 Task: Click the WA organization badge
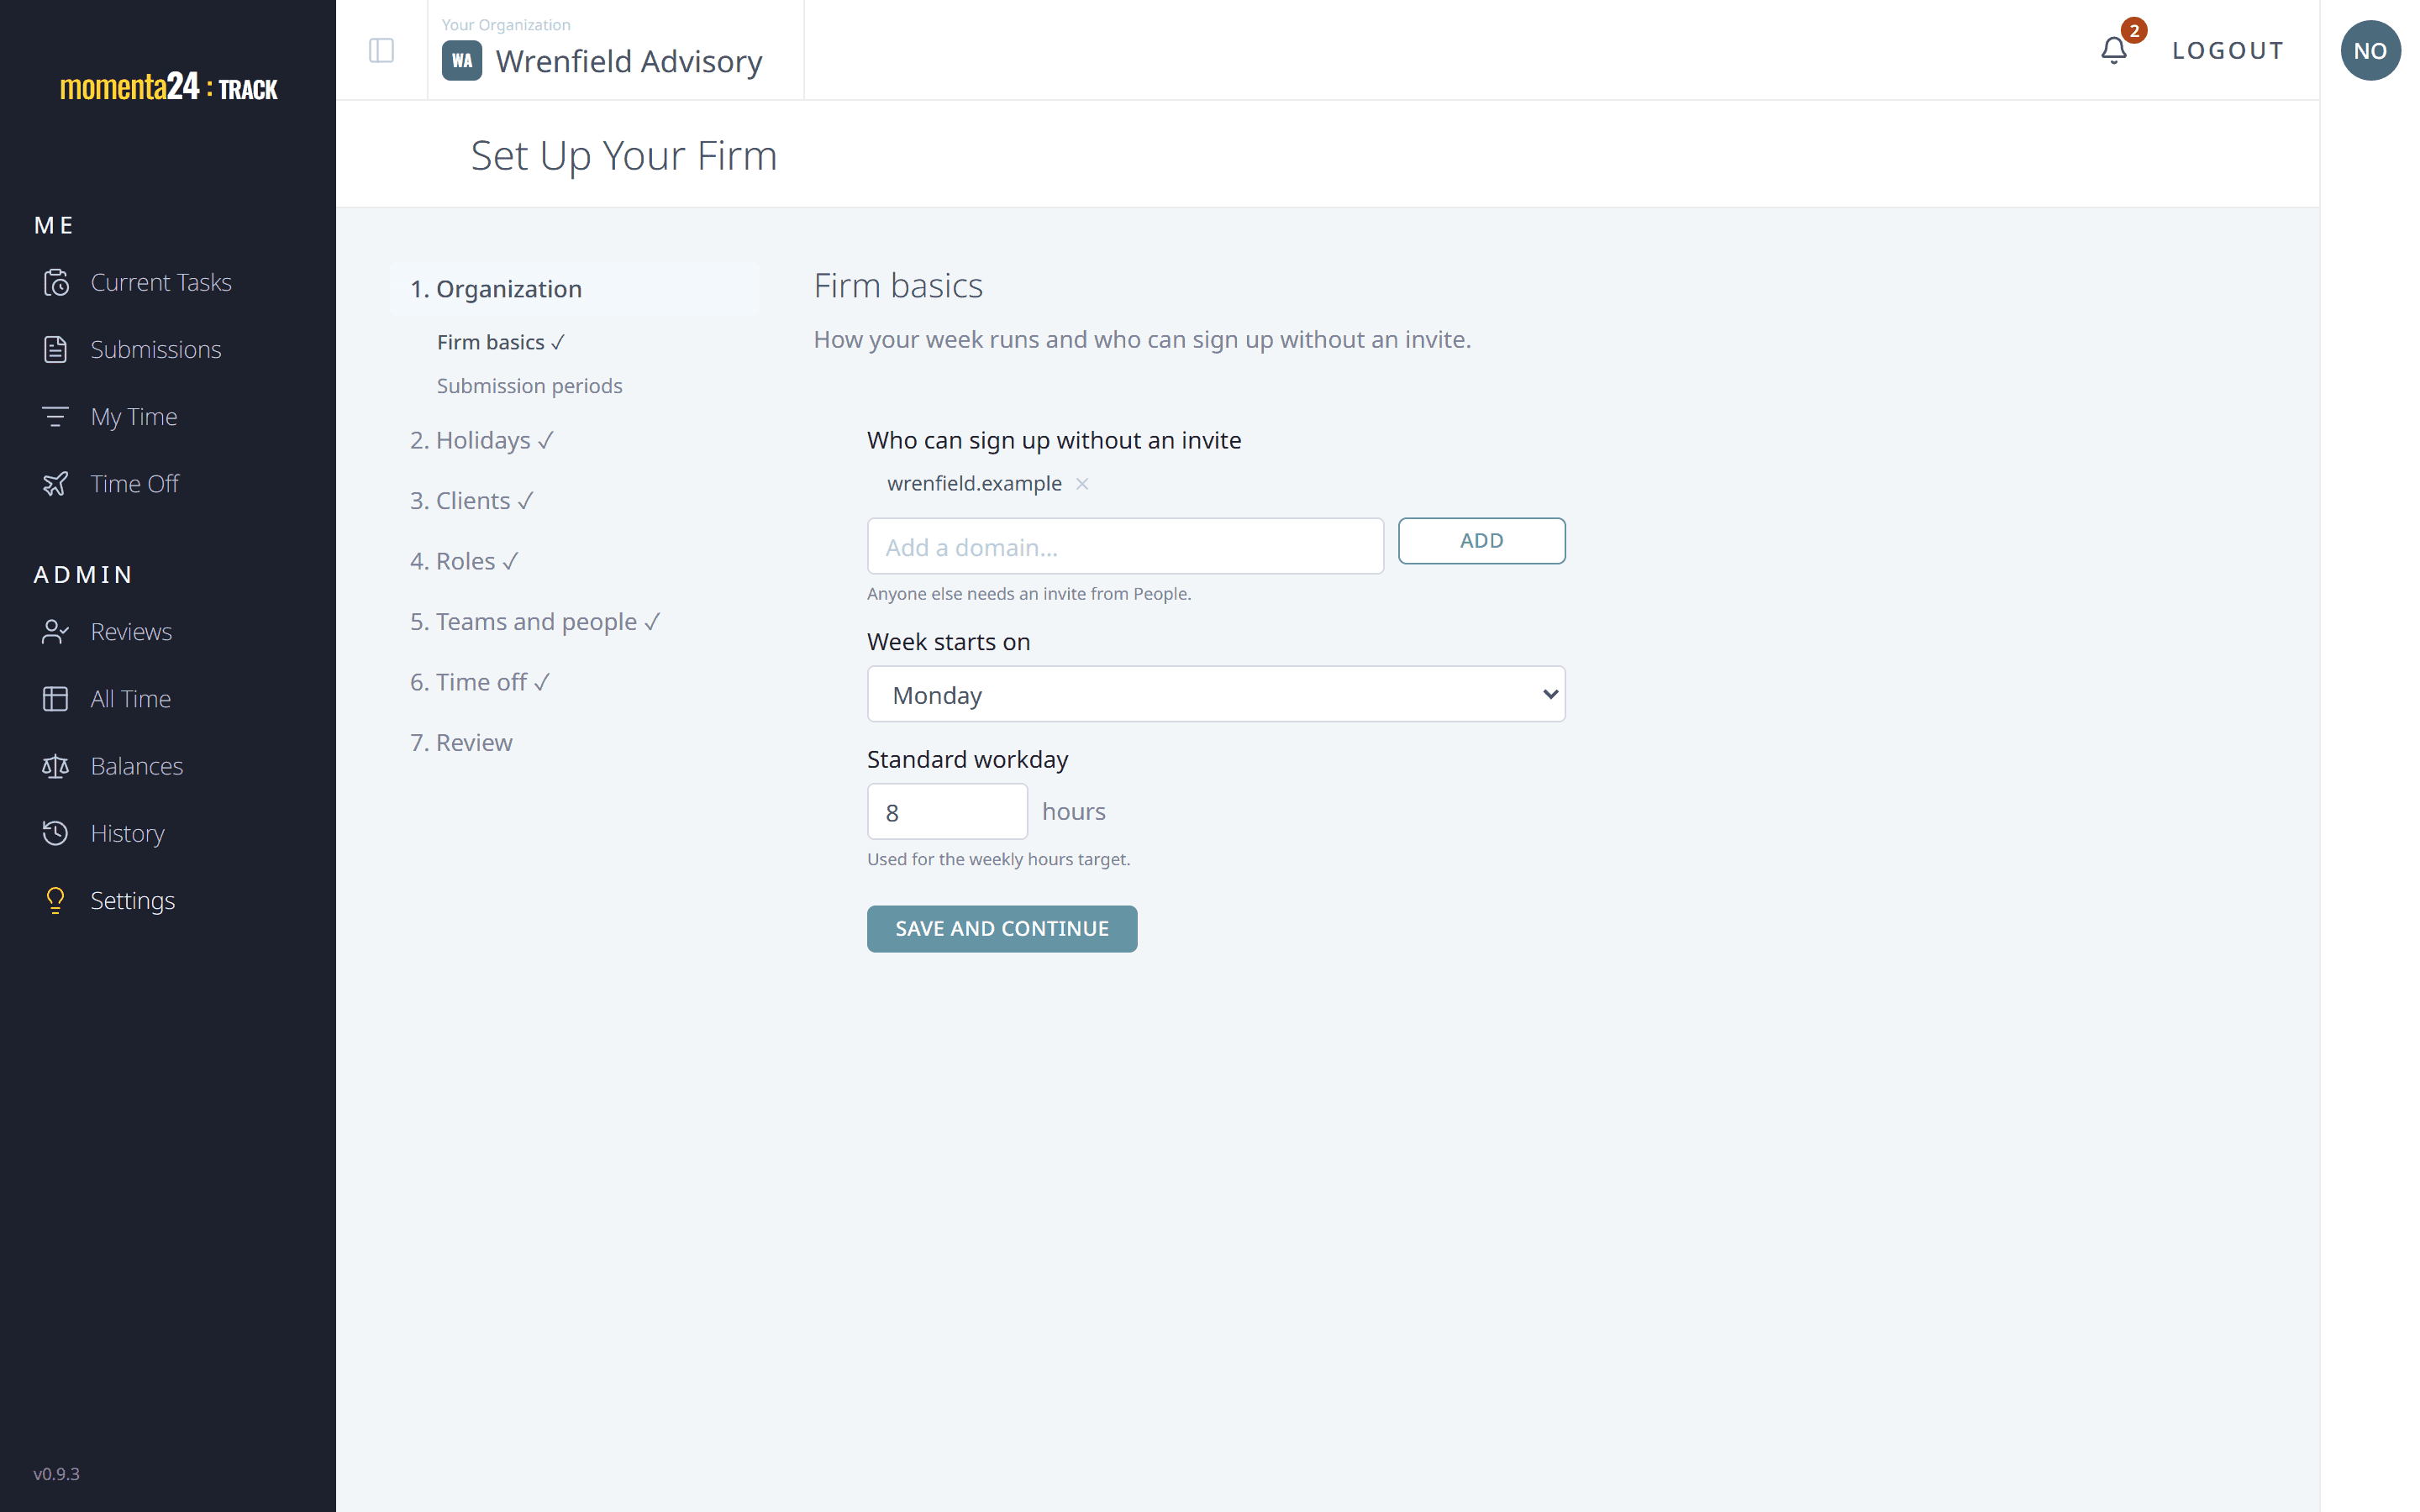coord(462,61)
